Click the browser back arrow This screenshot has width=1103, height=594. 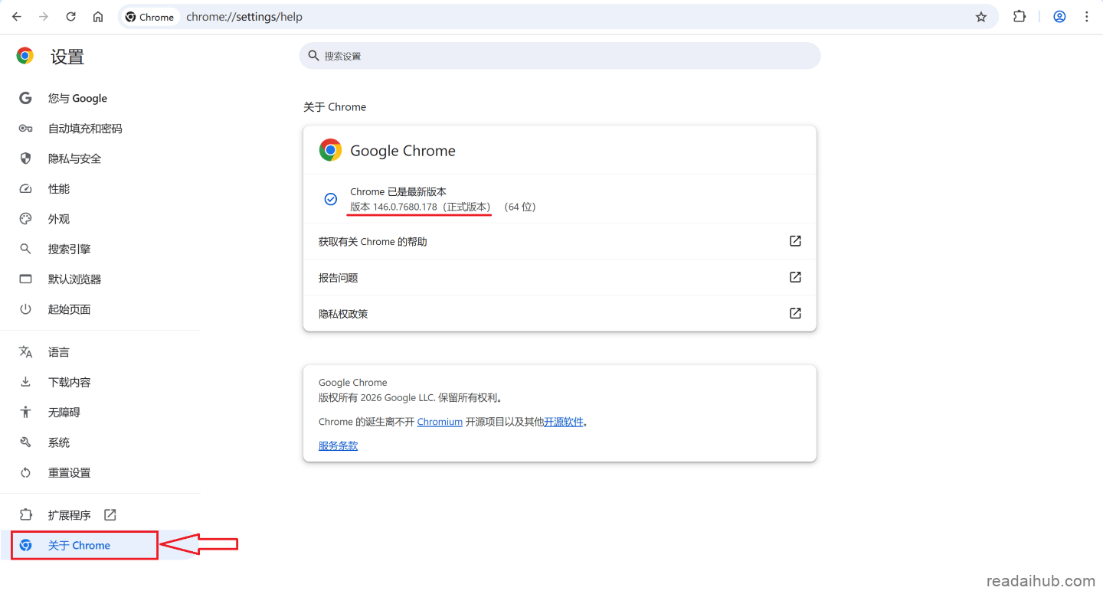point(17,17)
